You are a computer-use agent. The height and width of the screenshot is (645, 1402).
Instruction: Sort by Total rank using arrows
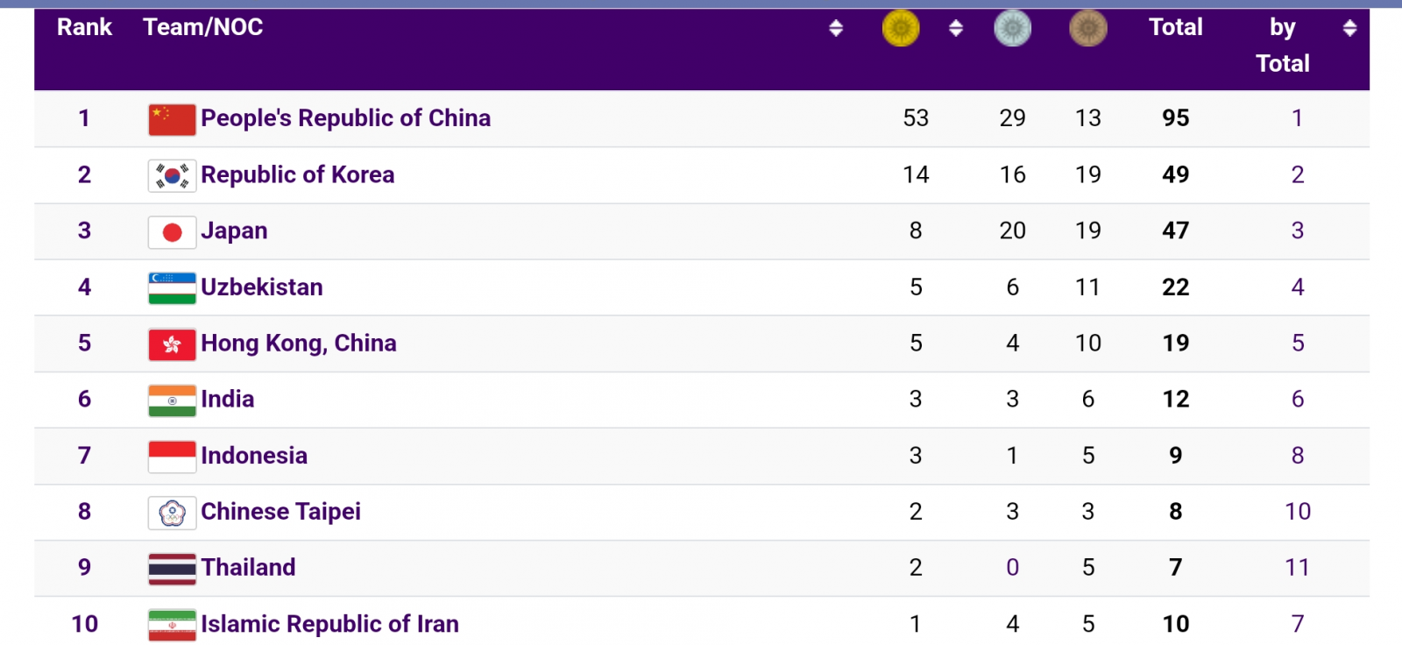[x=1349, y=28]
